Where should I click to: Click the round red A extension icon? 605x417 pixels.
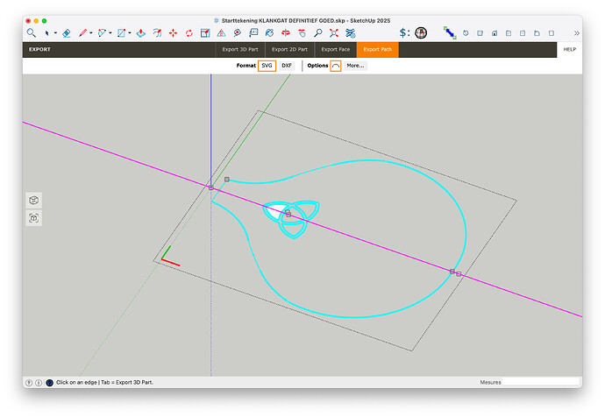click(x=421, y=33)
